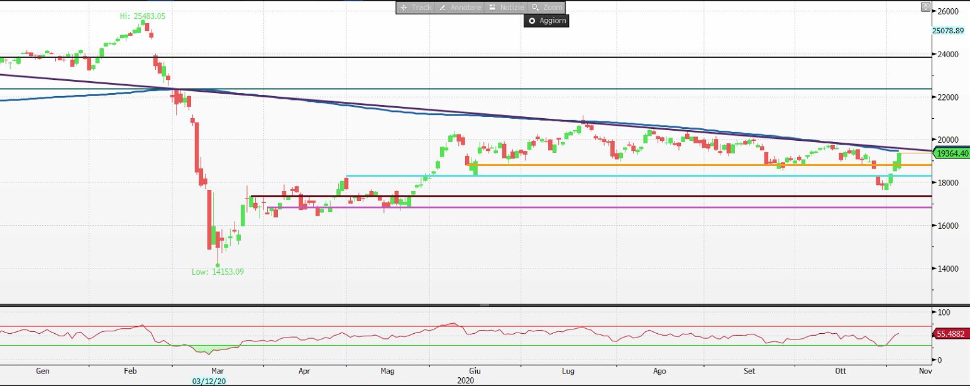970x386 pixels.
Task: Select the Zoom magnifier tool
Action: 546,8
